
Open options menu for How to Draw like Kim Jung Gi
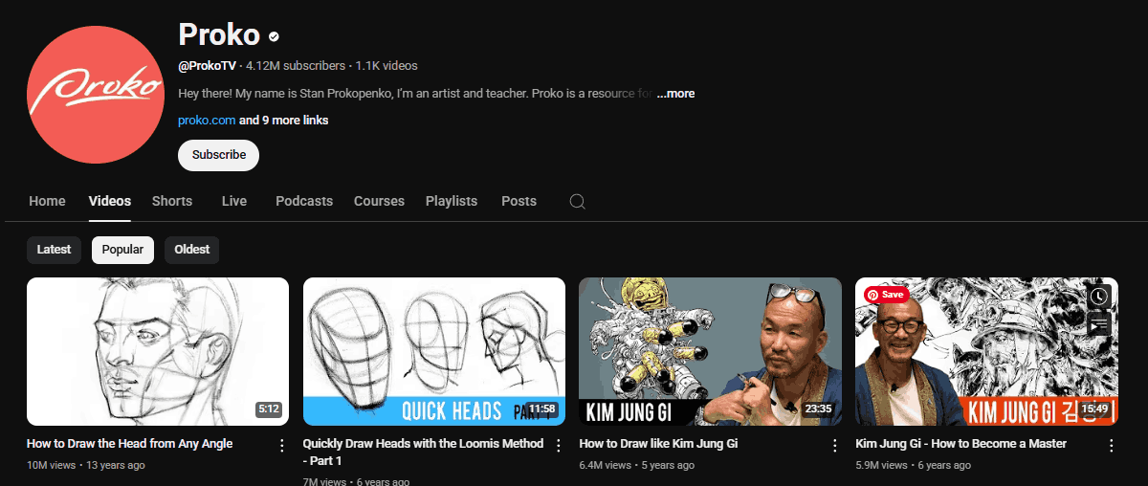point(834,446)
